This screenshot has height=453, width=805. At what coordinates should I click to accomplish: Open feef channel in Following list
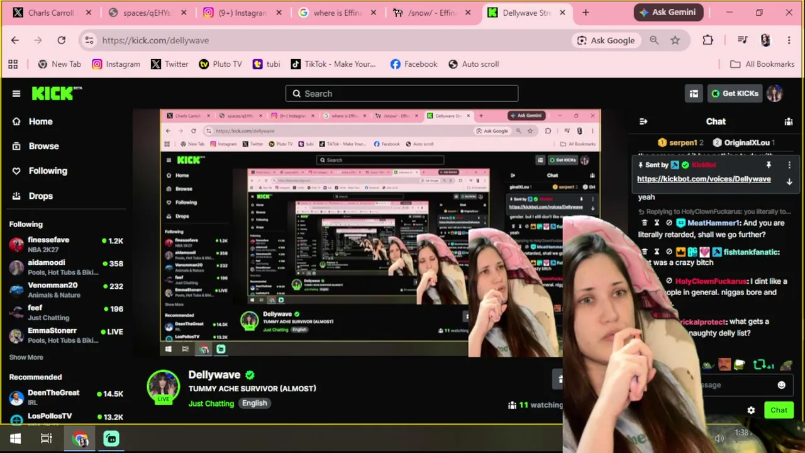point(66,313)
